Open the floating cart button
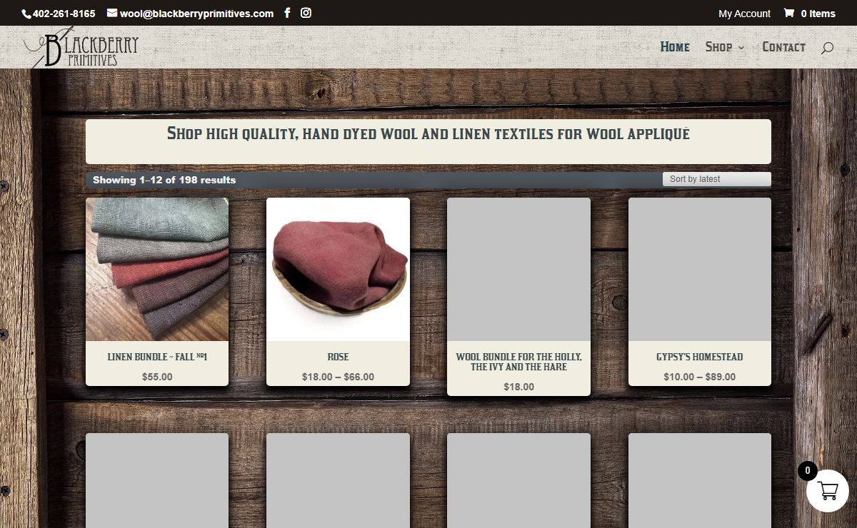Viewport: 857px width, 528px height. click(828, 491)
